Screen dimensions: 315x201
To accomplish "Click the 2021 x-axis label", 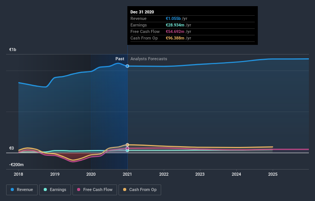I will point(127,174).
